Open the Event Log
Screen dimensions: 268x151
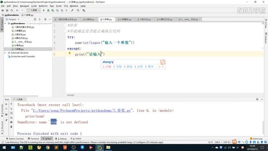pyautogui.click(x=256, y=139)
